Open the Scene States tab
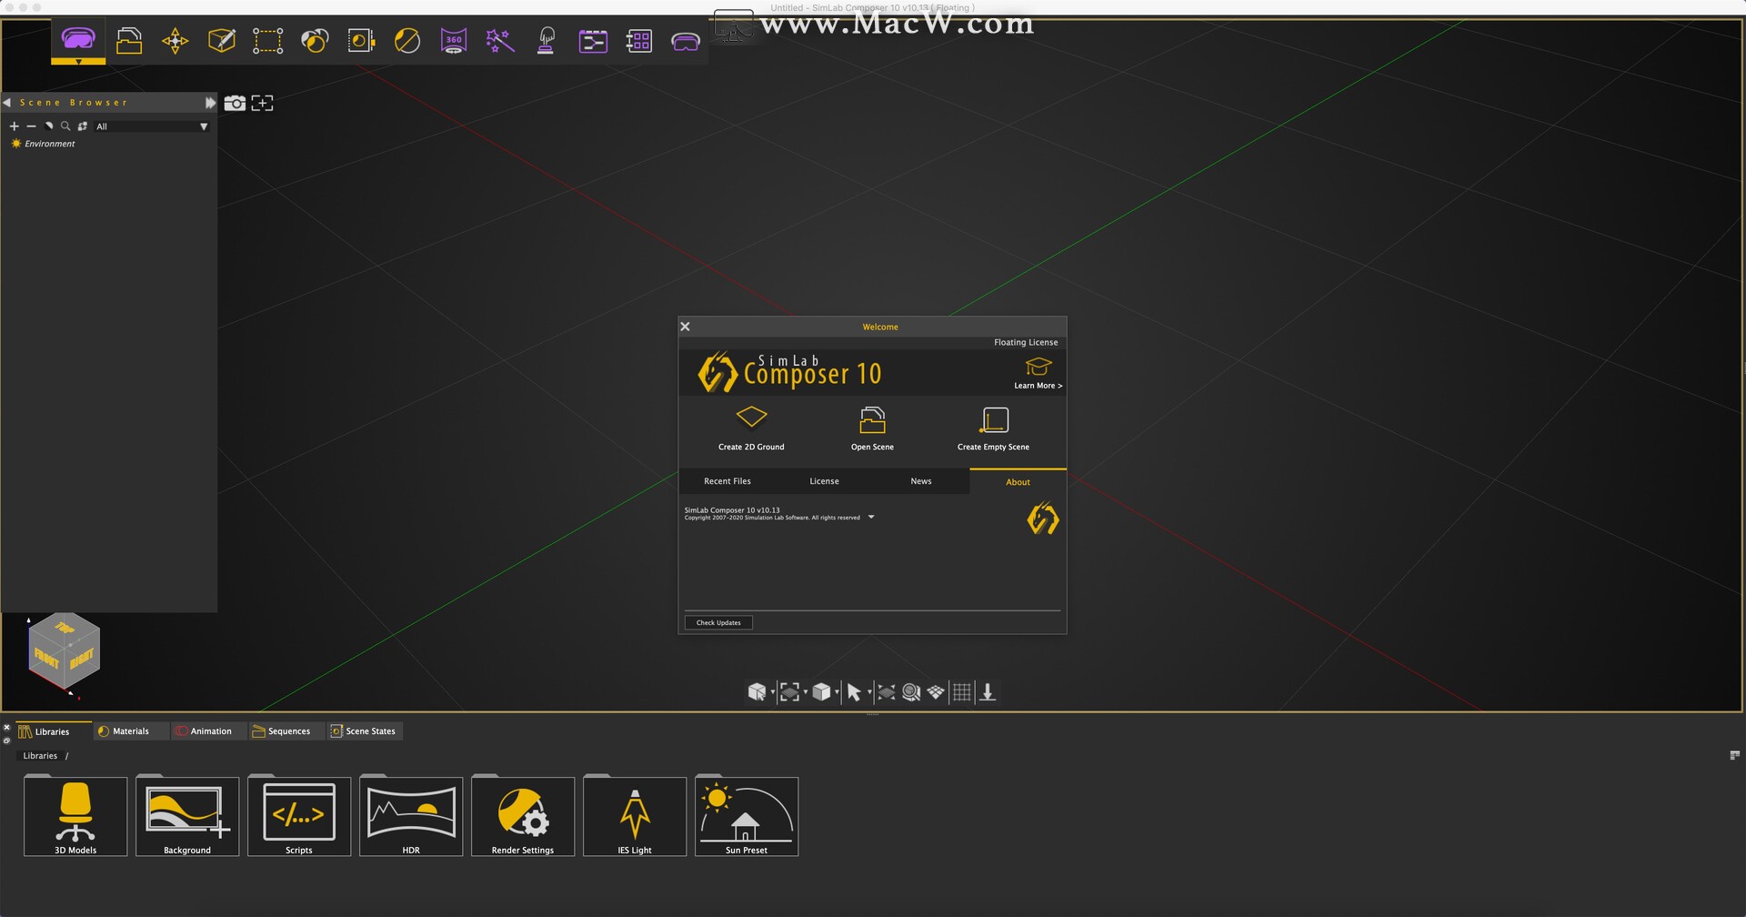 pyautogui.click(x=364, y=731)
